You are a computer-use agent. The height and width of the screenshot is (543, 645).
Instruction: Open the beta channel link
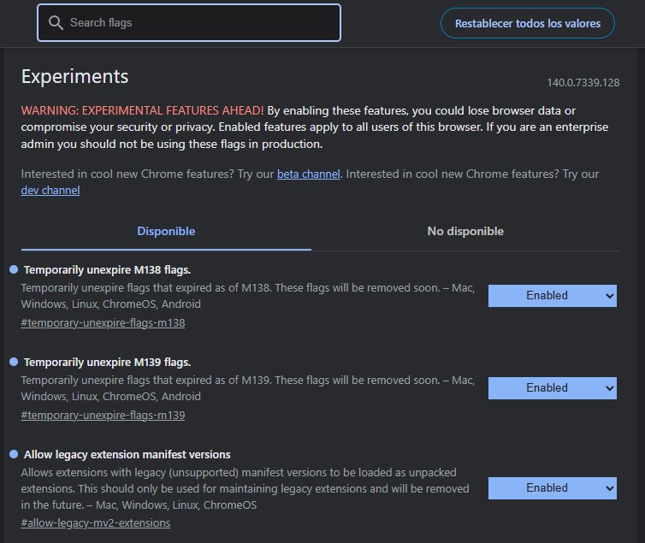(x=308, y=174)
